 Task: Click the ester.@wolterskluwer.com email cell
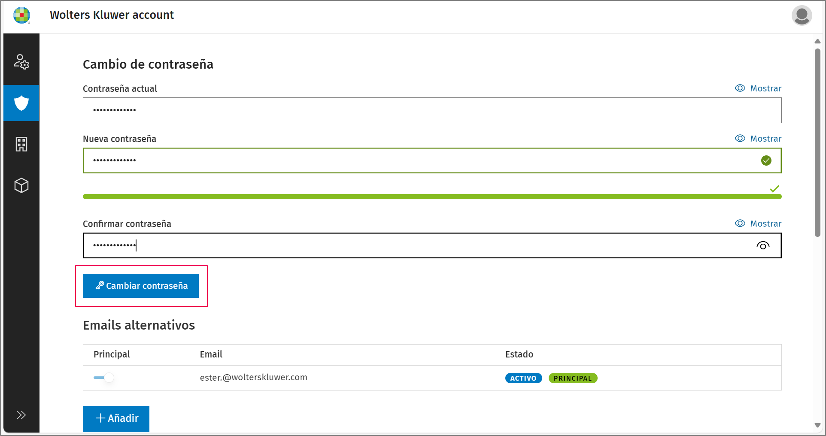pyautogui.click(x=253, y=377)
